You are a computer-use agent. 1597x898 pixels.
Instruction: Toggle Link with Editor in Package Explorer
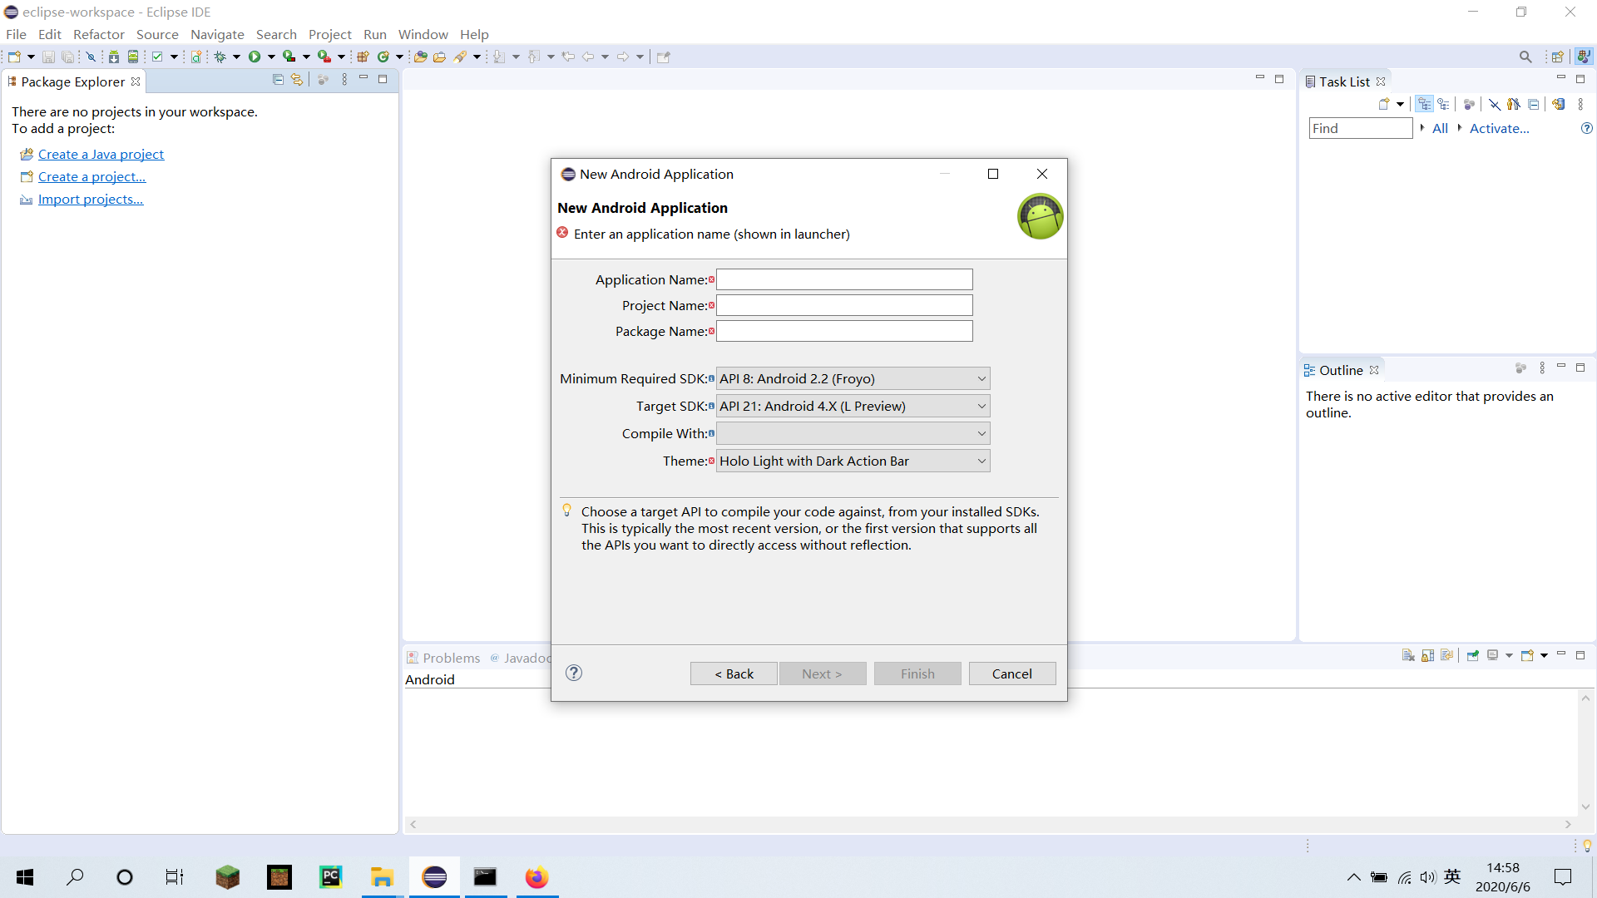tap(297, 80)
